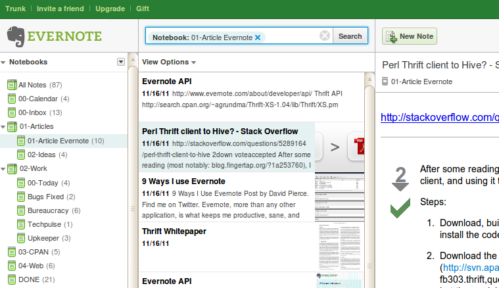The height and width of the screenshot is (288, 499).
Task: Select the DONE (21) notebook
Action: tap(64, 279)
